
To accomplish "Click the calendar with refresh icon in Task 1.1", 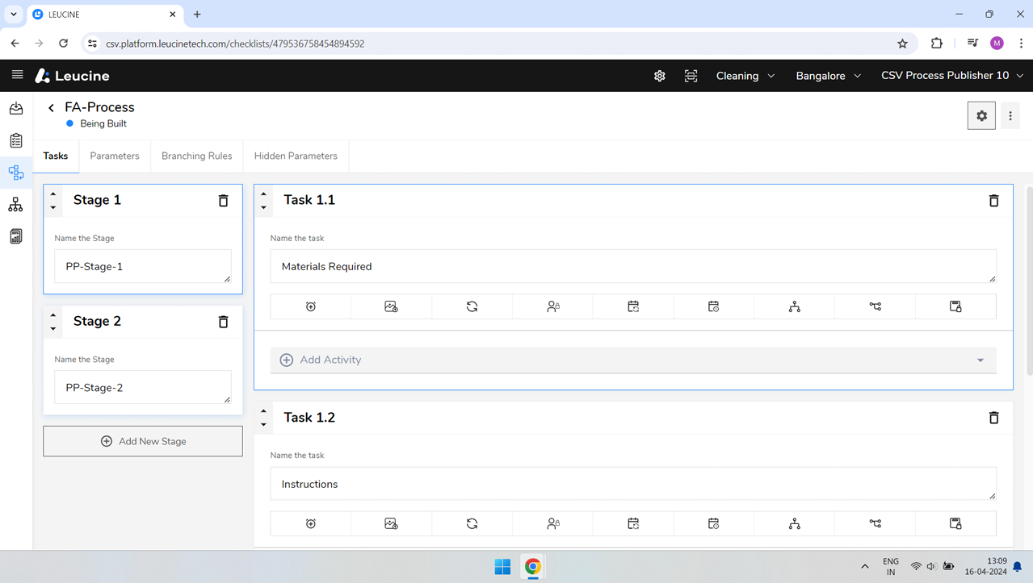I will [633, 306].
